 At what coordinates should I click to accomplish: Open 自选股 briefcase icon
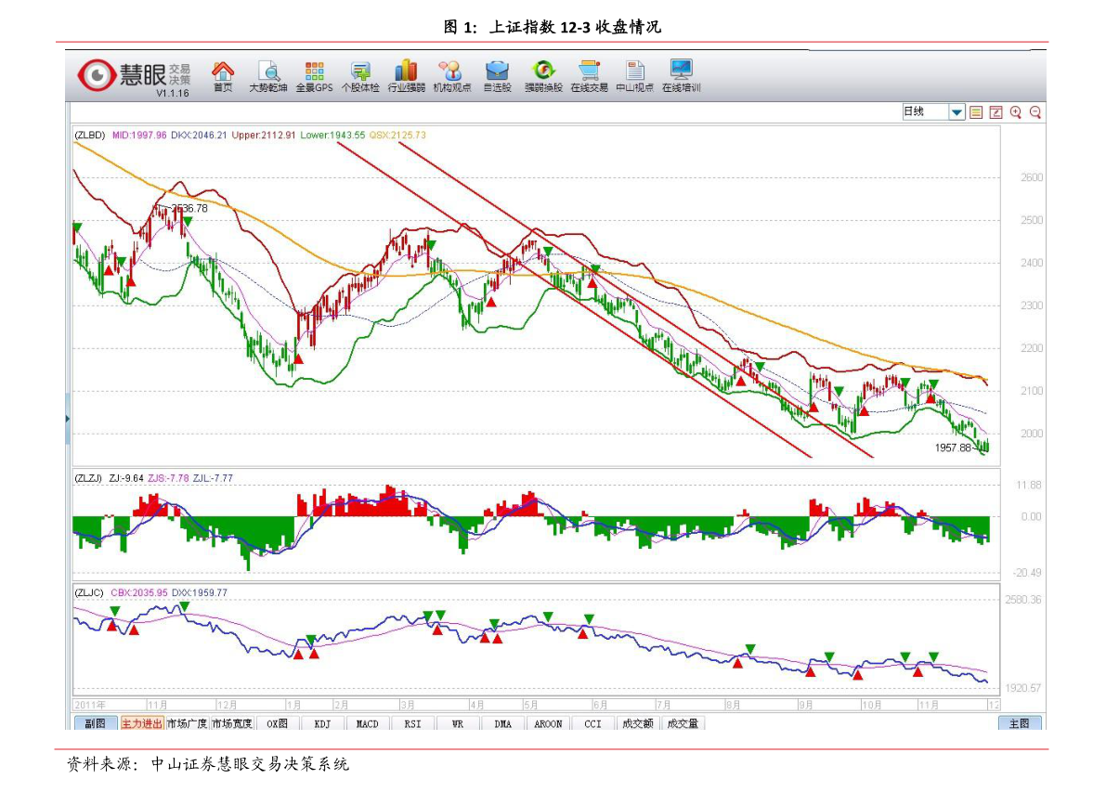coord(497,72)
